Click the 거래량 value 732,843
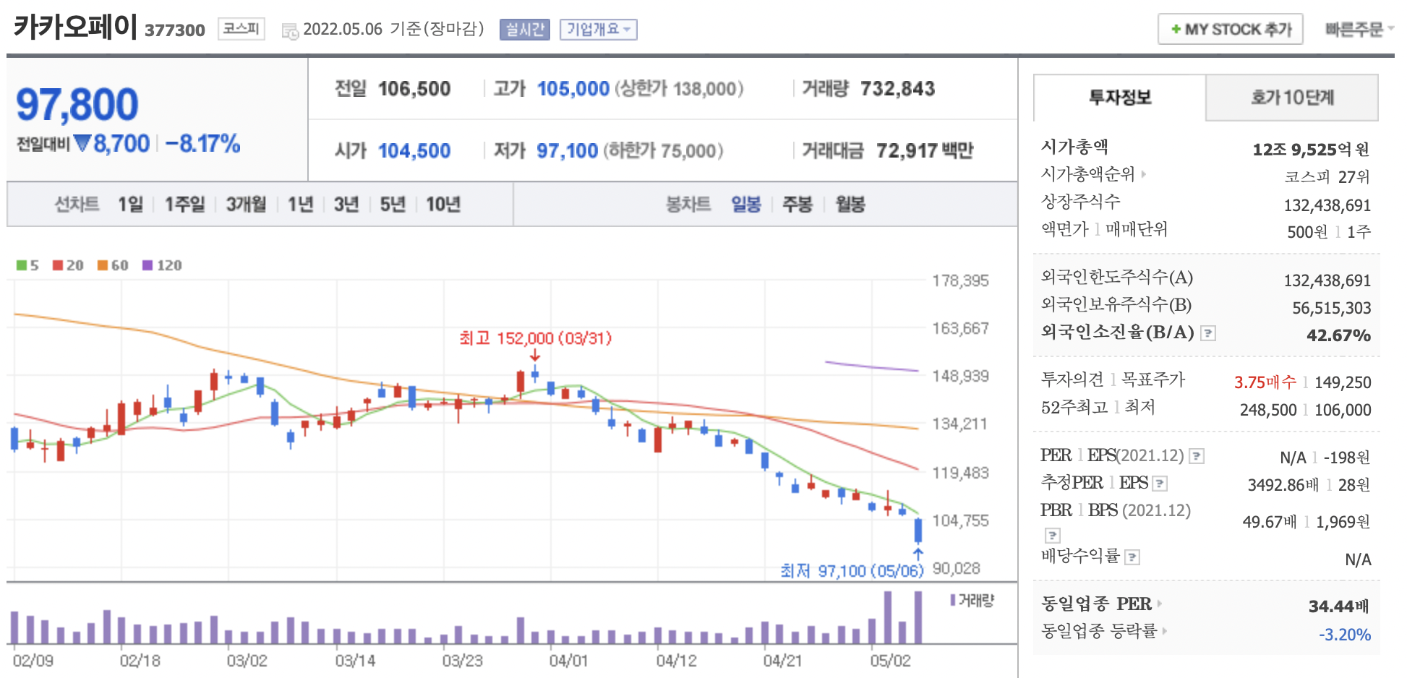Image resolution: width=1407 pixels, height=678 pixels. (x=897, y=89)
